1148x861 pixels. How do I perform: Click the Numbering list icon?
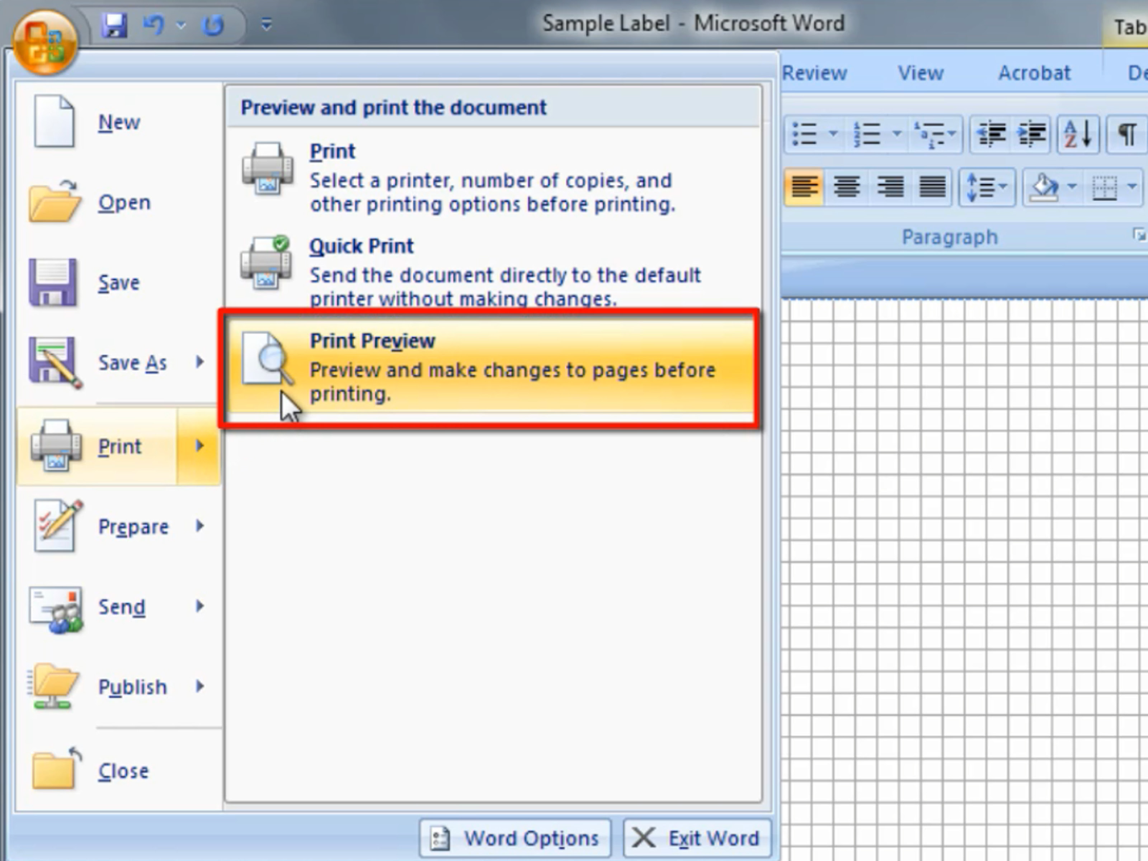coord(867,135)
